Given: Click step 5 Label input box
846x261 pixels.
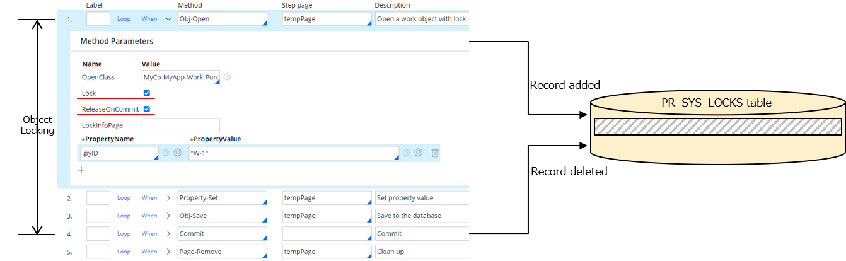Looking at the screenshot, I should 98,251.
